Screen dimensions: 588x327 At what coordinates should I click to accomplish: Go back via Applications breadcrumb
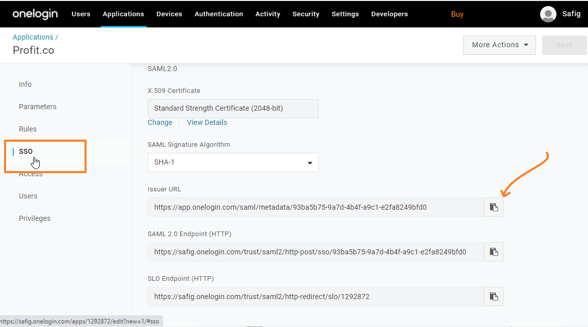click(x=33, y=37)
